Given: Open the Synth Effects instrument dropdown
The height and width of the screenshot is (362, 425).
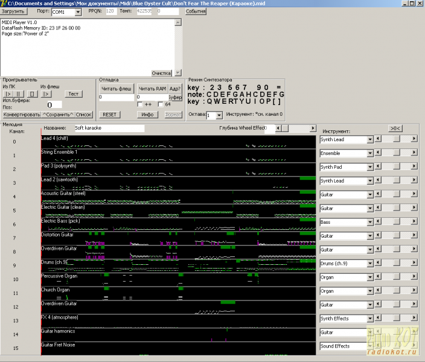Looking at the screenshot, I should [370, 319].
